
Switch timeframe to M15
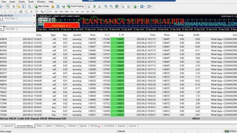click(61, 11)
